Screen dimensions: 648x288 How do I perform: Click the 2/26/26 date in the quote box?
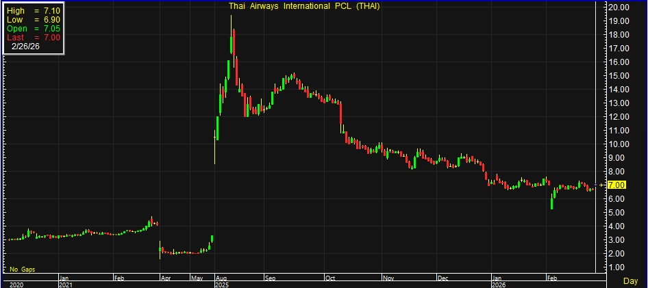click(26, 47)
